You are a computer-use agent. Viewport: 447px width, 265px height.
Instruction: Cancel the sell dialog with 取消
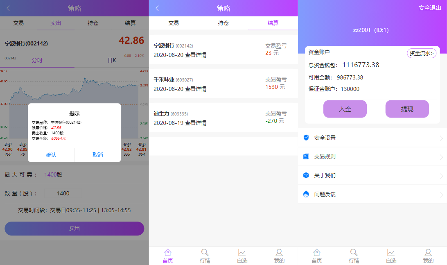tap(98, 155)
